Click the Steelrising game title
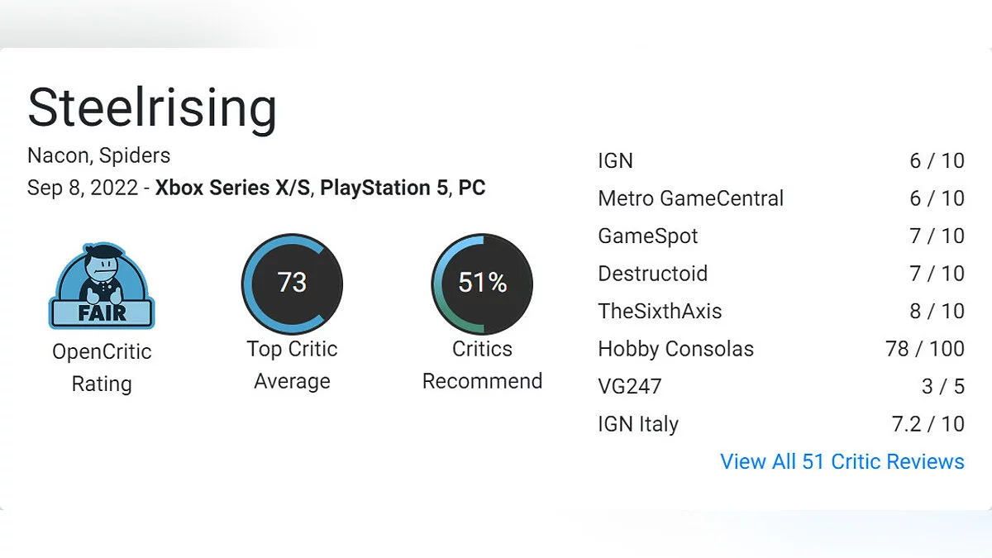 (152, 108)
